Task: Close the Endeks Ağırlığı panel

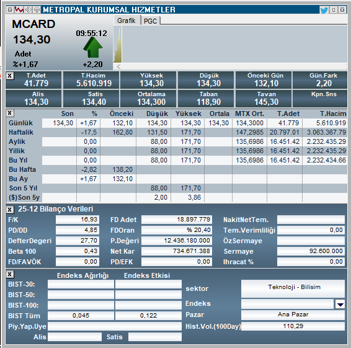Action: click(x=10, y=274)
